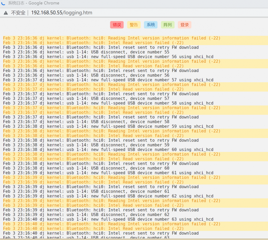Screen dimensions: 268x240
Task: Click the not-secure warning triangle icon
Action: point(6,13)
